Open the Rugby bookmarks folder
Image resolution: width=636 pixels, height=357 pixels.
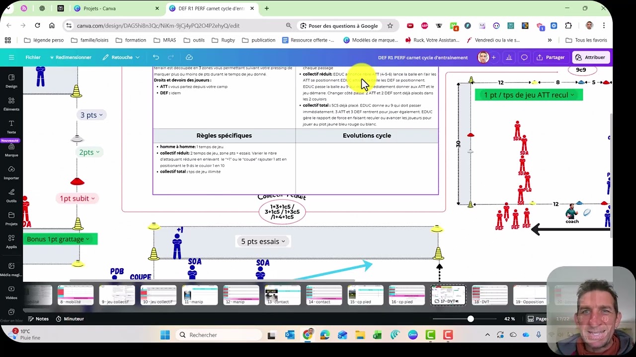click(x=224, y=40)
